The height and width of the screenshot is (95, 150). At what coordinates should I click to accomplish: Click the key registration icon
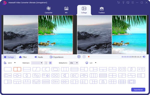[123, 2]
